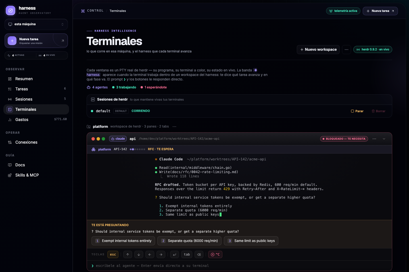Send the Enter (return) key icon
This screenshot has height=272, width=409.
pyautogui.click(x=175, y=254)
